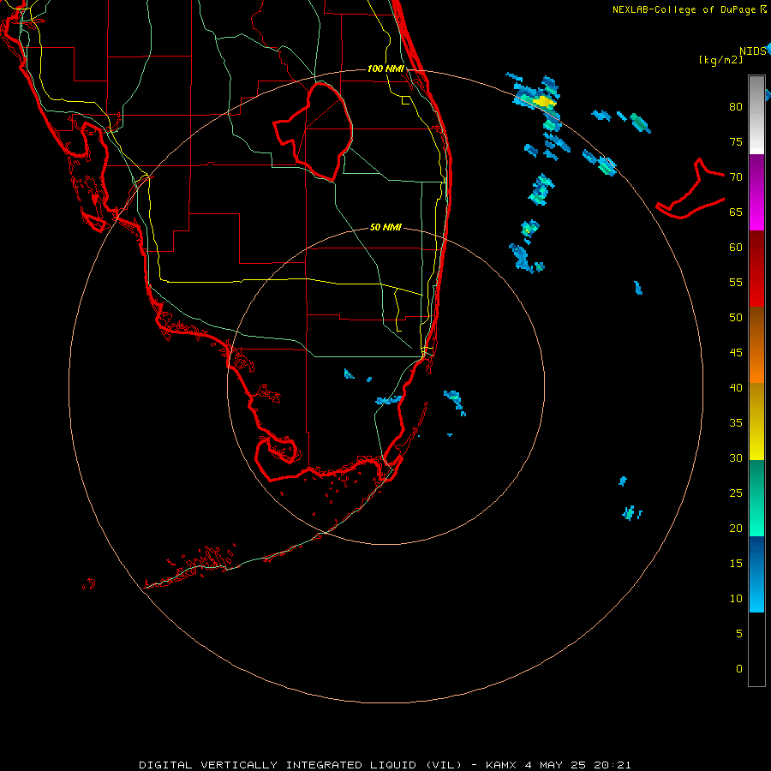Click the 80 scale value

tap(736, 107)
